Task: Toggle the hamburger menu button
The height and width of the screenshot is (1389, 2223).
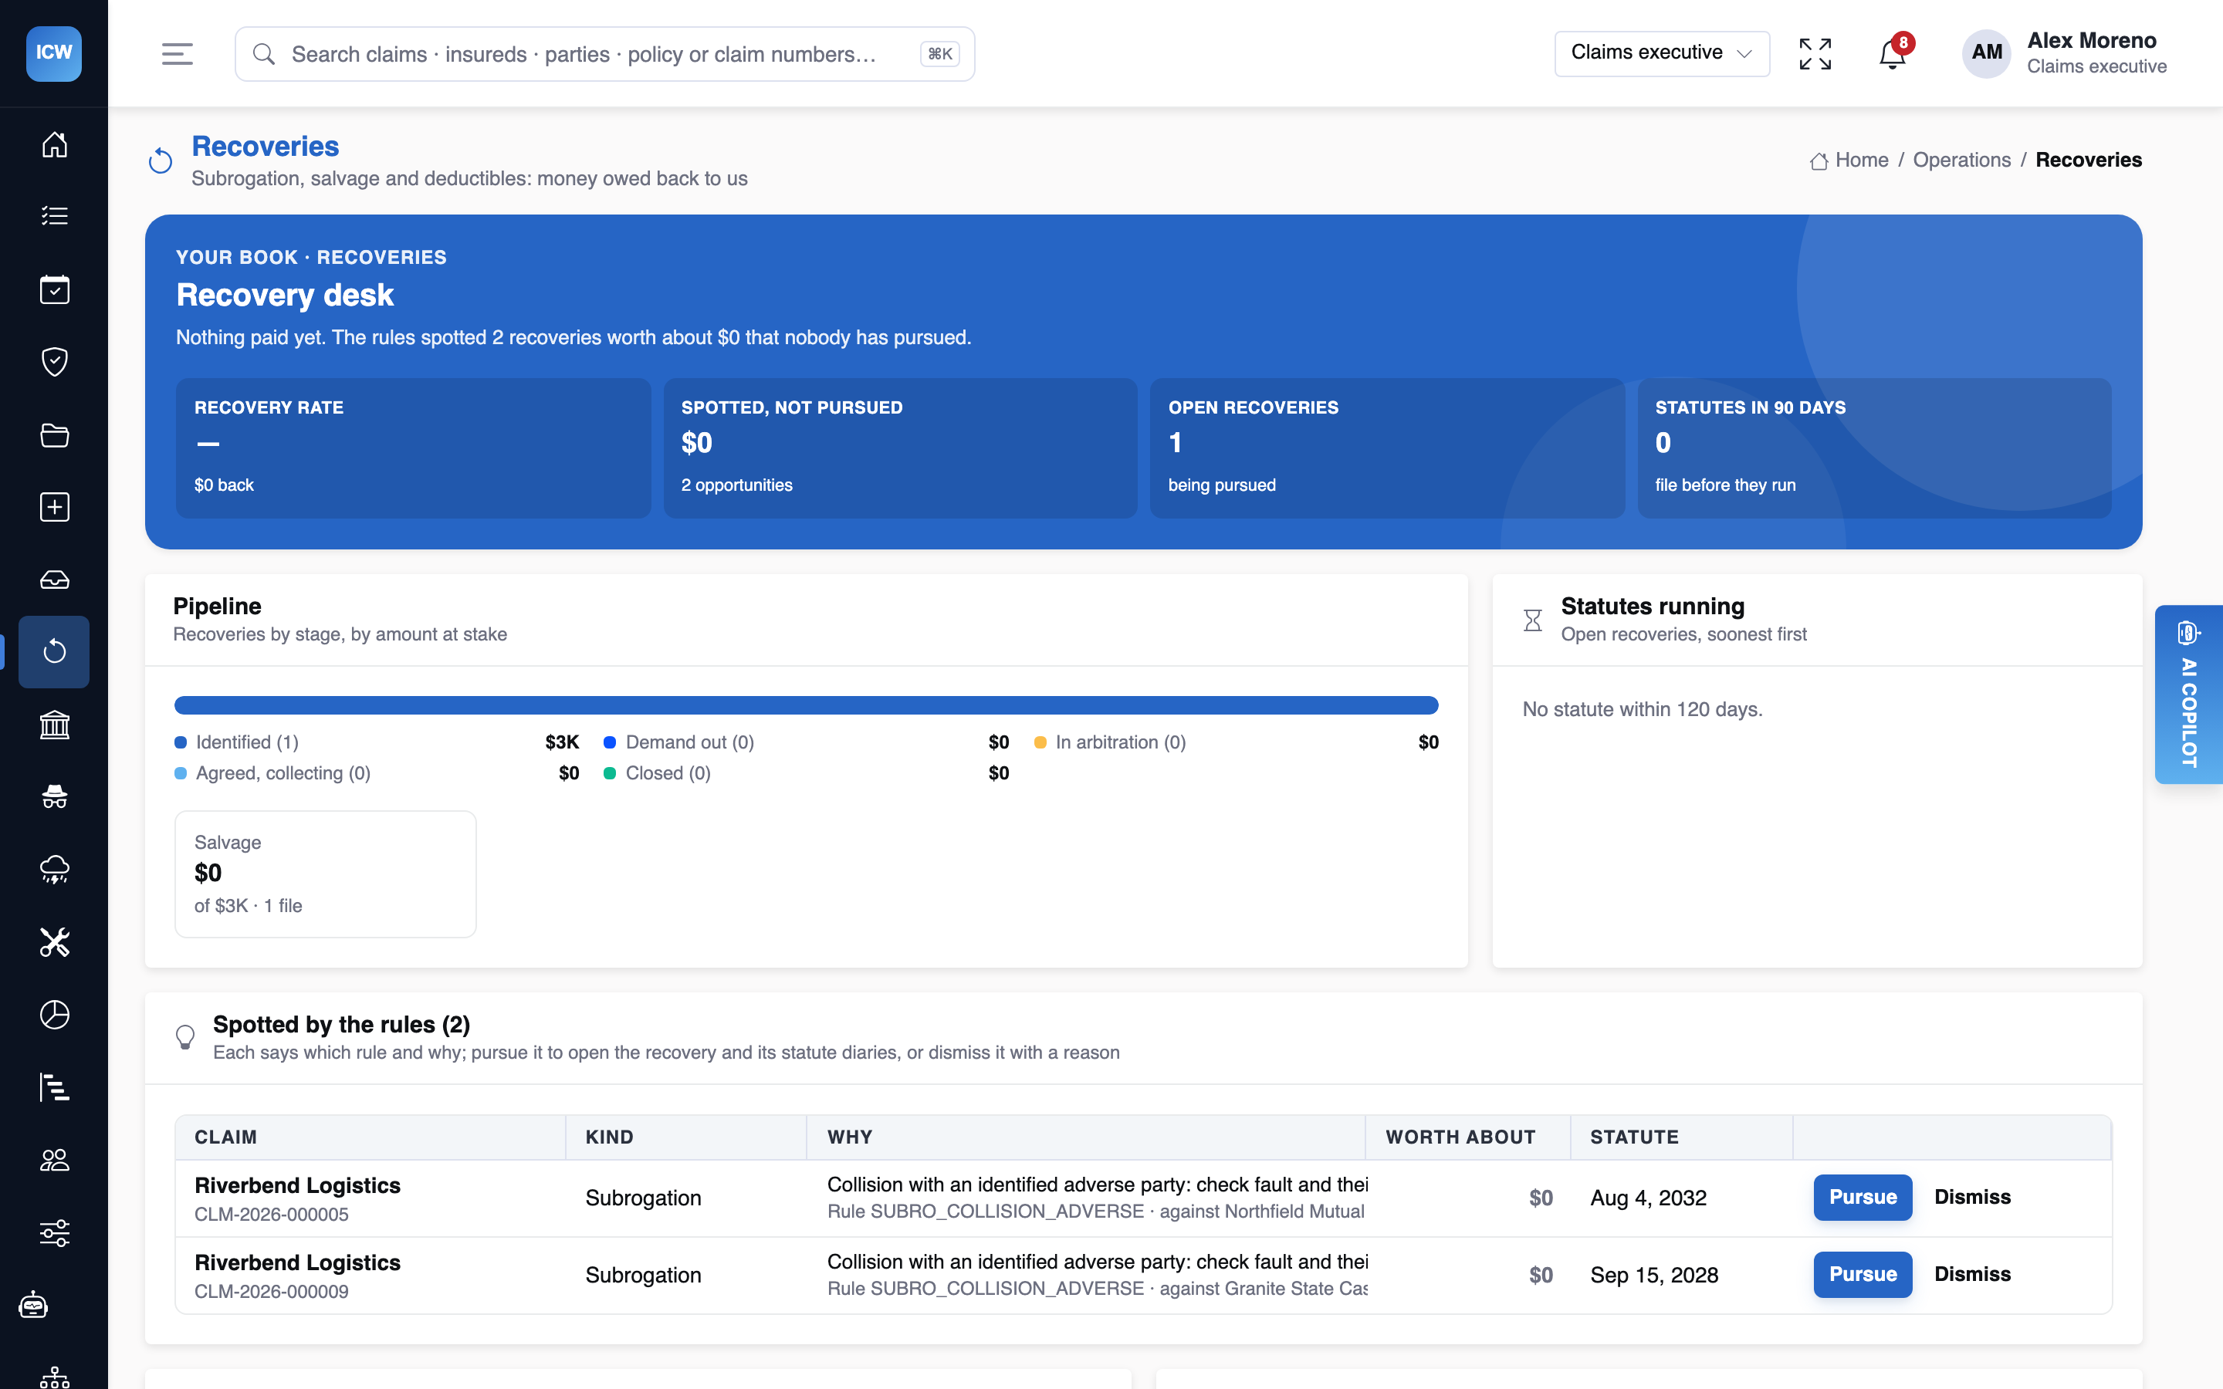Action: 176,54
